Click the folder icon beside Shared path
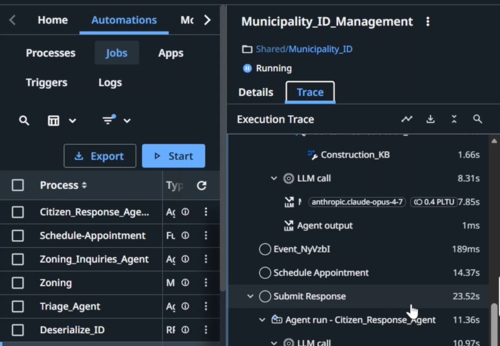 pyautogui.click(x=247, y=49)
